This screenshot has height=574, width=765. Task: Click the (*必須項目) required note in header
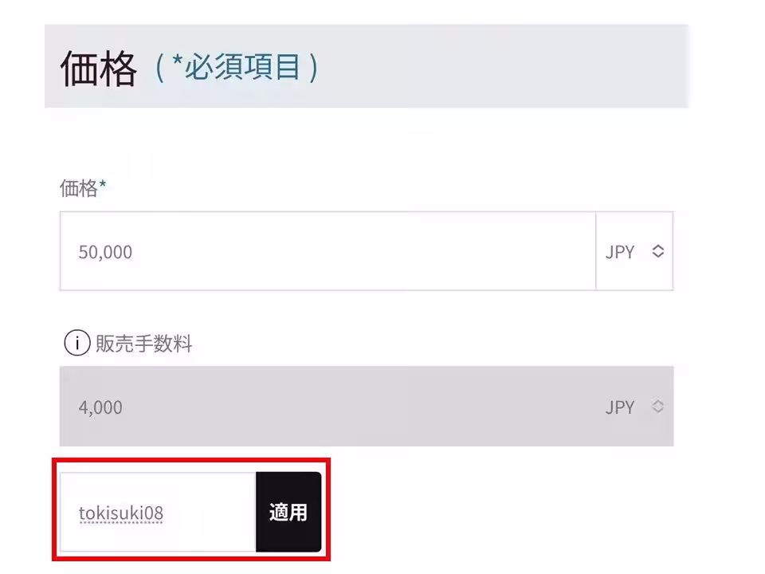[237, 67]
